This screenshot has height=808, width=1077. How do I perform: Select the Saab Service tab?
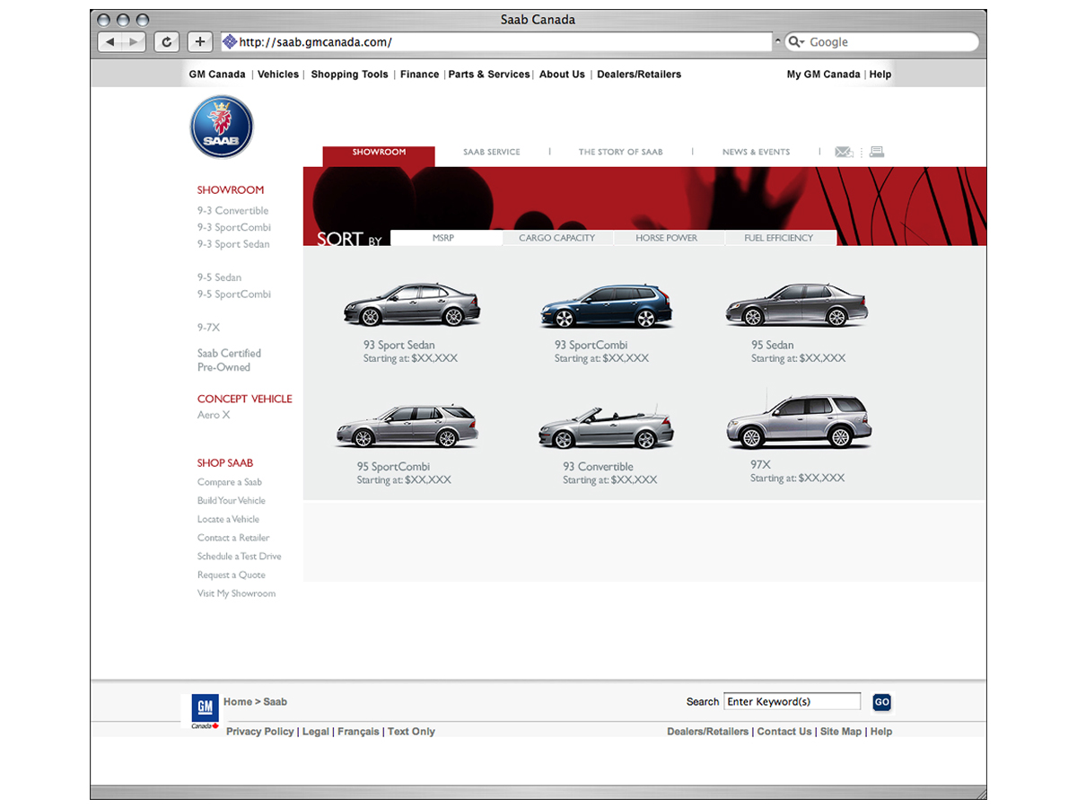pos(492,152)
